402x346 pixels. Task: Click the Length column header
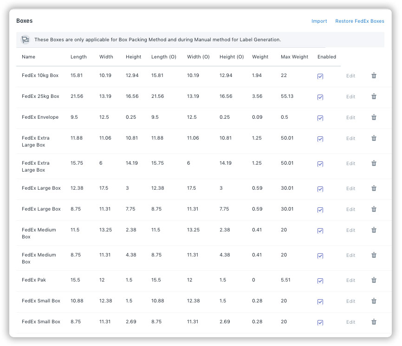pos(78,57)
